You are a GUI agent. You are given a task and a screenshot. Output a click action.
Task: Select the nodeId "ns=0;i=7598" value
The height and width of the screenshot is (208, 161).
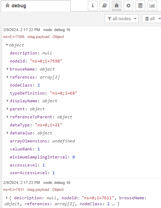46,61
